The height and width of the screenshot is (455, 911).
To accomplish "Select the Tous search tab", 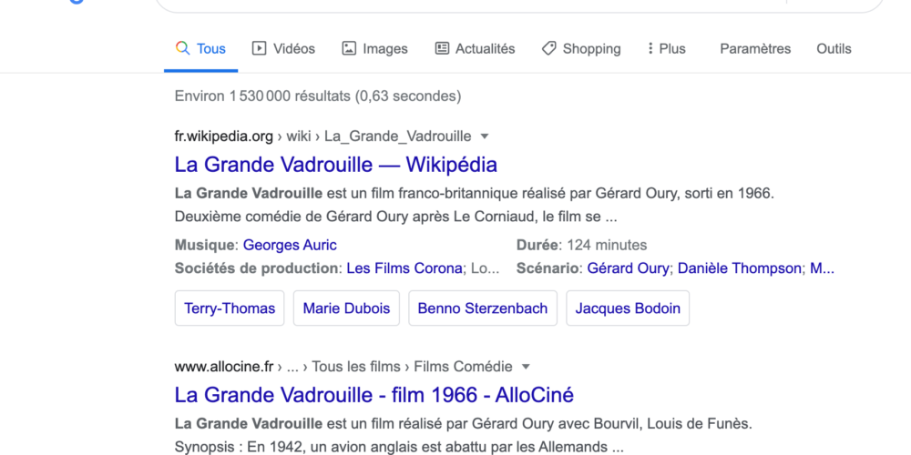I will (x=200, y=49).
